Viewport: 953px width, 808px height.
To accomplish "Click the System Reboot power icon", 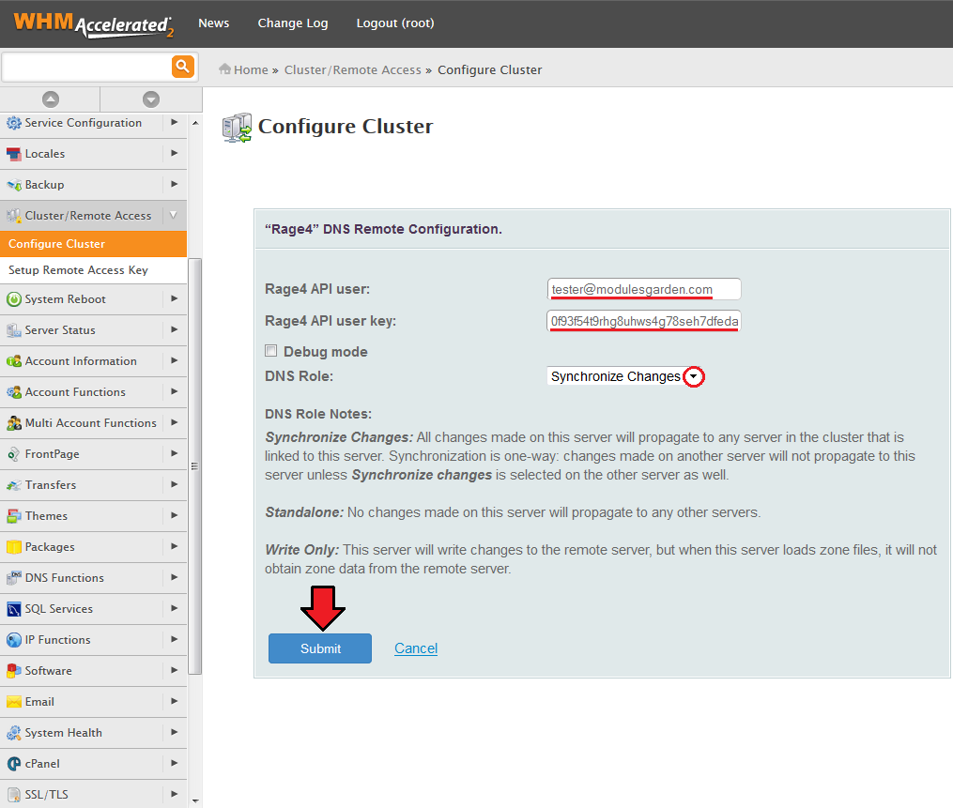I will pyautogui.click(x=13, y=299).
